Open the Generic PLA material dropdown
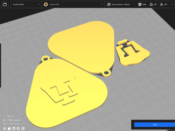Screen dimensions: 175x131 coord(73,4)
